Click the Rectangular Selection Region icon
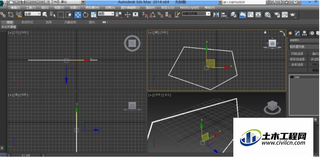The image size is (320, 158). click(60, 15)
